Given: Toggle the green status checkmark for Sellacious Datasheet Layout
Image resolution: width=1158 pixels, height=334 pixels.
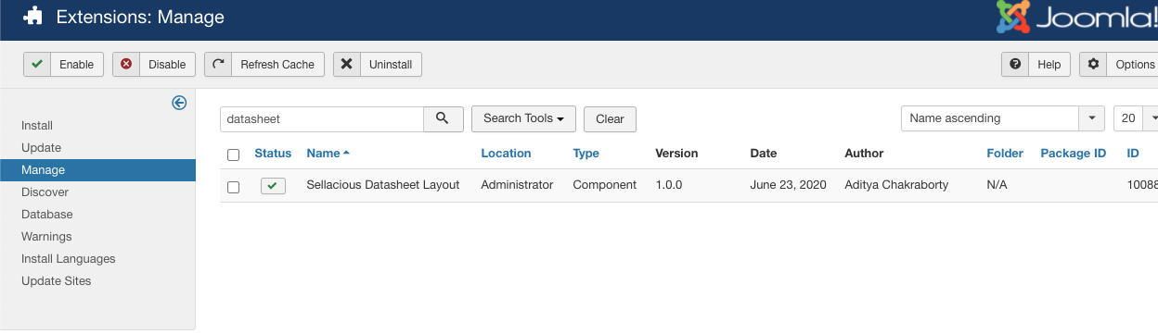Looking at the screenshot, I should click(273, 186).
